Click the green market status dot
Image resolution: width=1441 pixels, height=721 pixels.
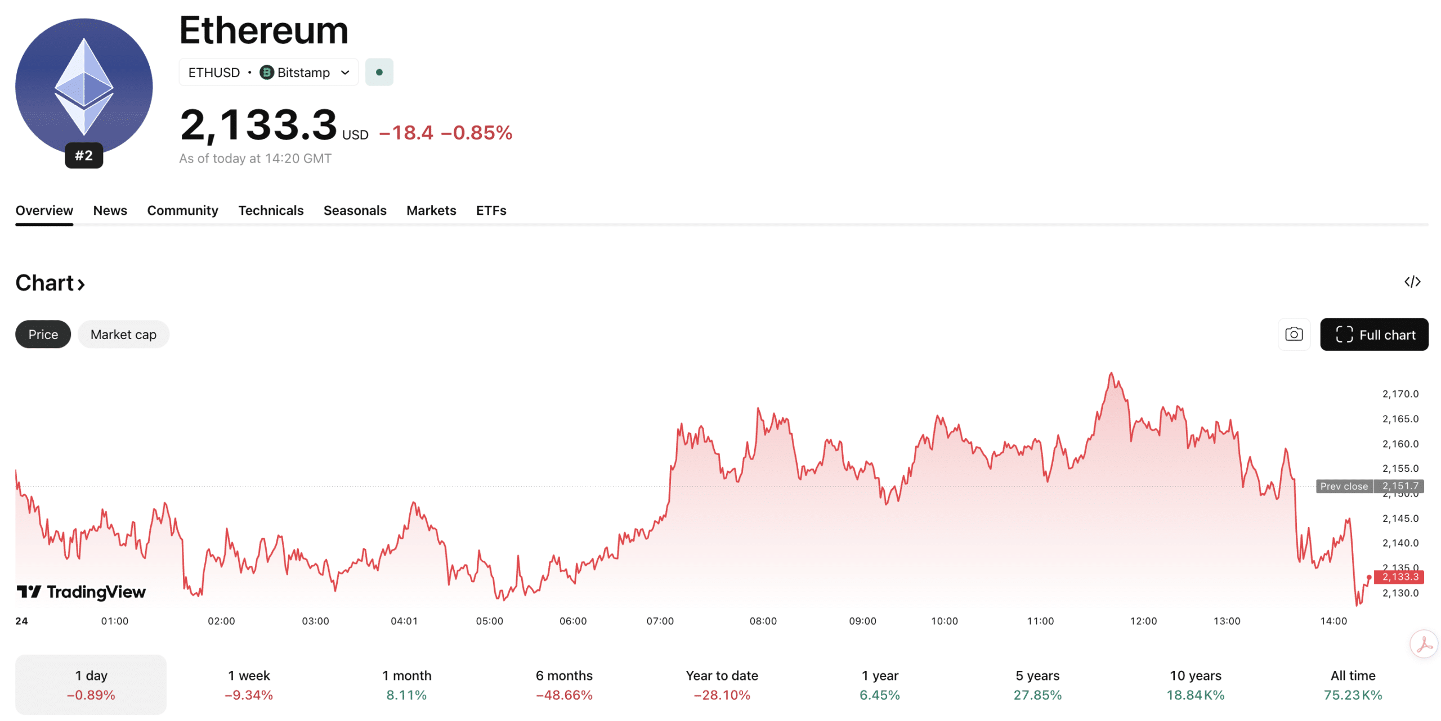pyautogui.click(x=379, y=72)
